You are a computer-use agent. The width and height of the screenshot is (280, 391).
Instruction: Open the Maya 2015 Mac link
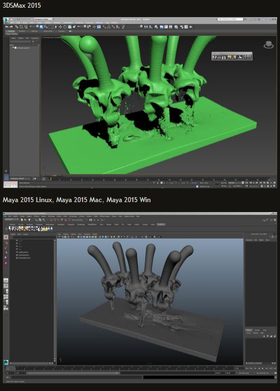(79, 200)
